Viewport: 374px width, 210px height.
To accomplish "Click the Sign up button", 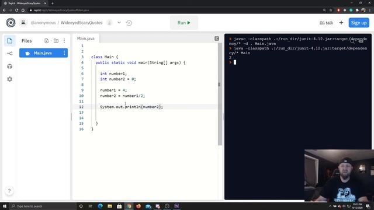I will tap(359, 23).
